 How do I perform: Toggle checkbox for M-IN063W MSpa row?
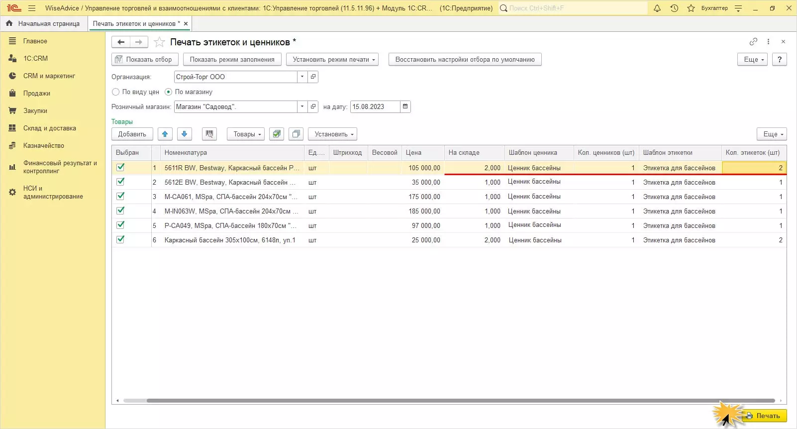pyautogui.click(x=120, y=211)
